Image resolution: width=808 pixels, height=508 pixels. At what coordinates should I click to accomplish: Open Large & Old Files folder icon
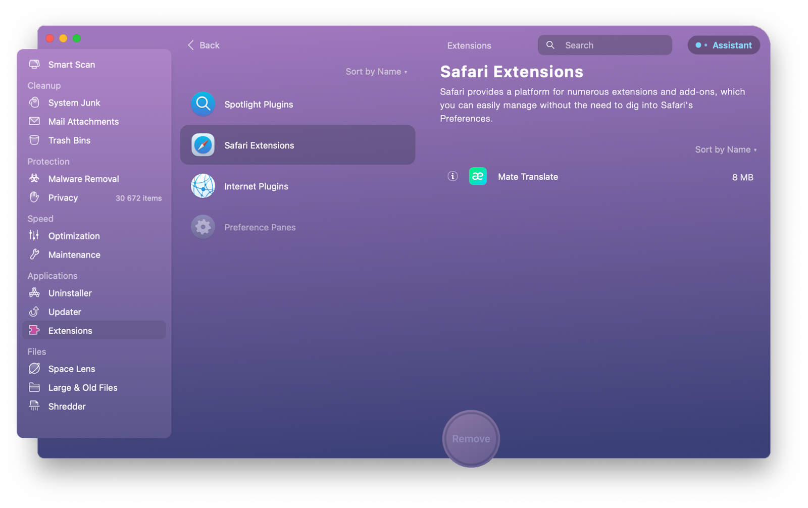[34, 387]
